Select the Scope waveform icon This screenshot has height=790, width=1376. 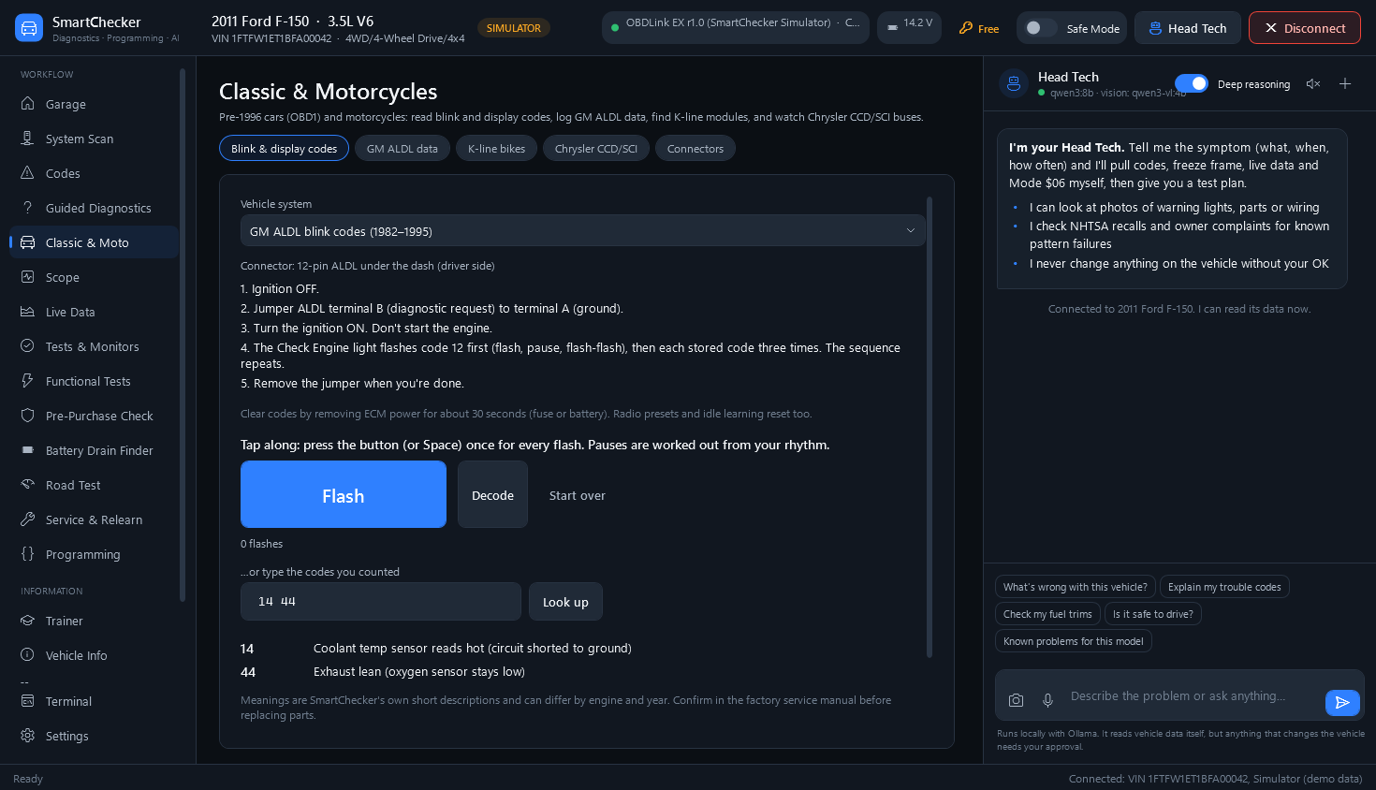coord(28,277)
